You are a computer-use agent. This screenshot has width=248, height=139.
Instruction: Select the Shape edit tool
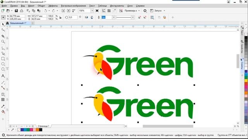tap(3, 30)
